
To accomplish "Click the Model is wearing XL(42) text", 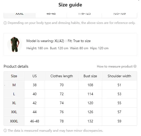I will pos(45,41).
